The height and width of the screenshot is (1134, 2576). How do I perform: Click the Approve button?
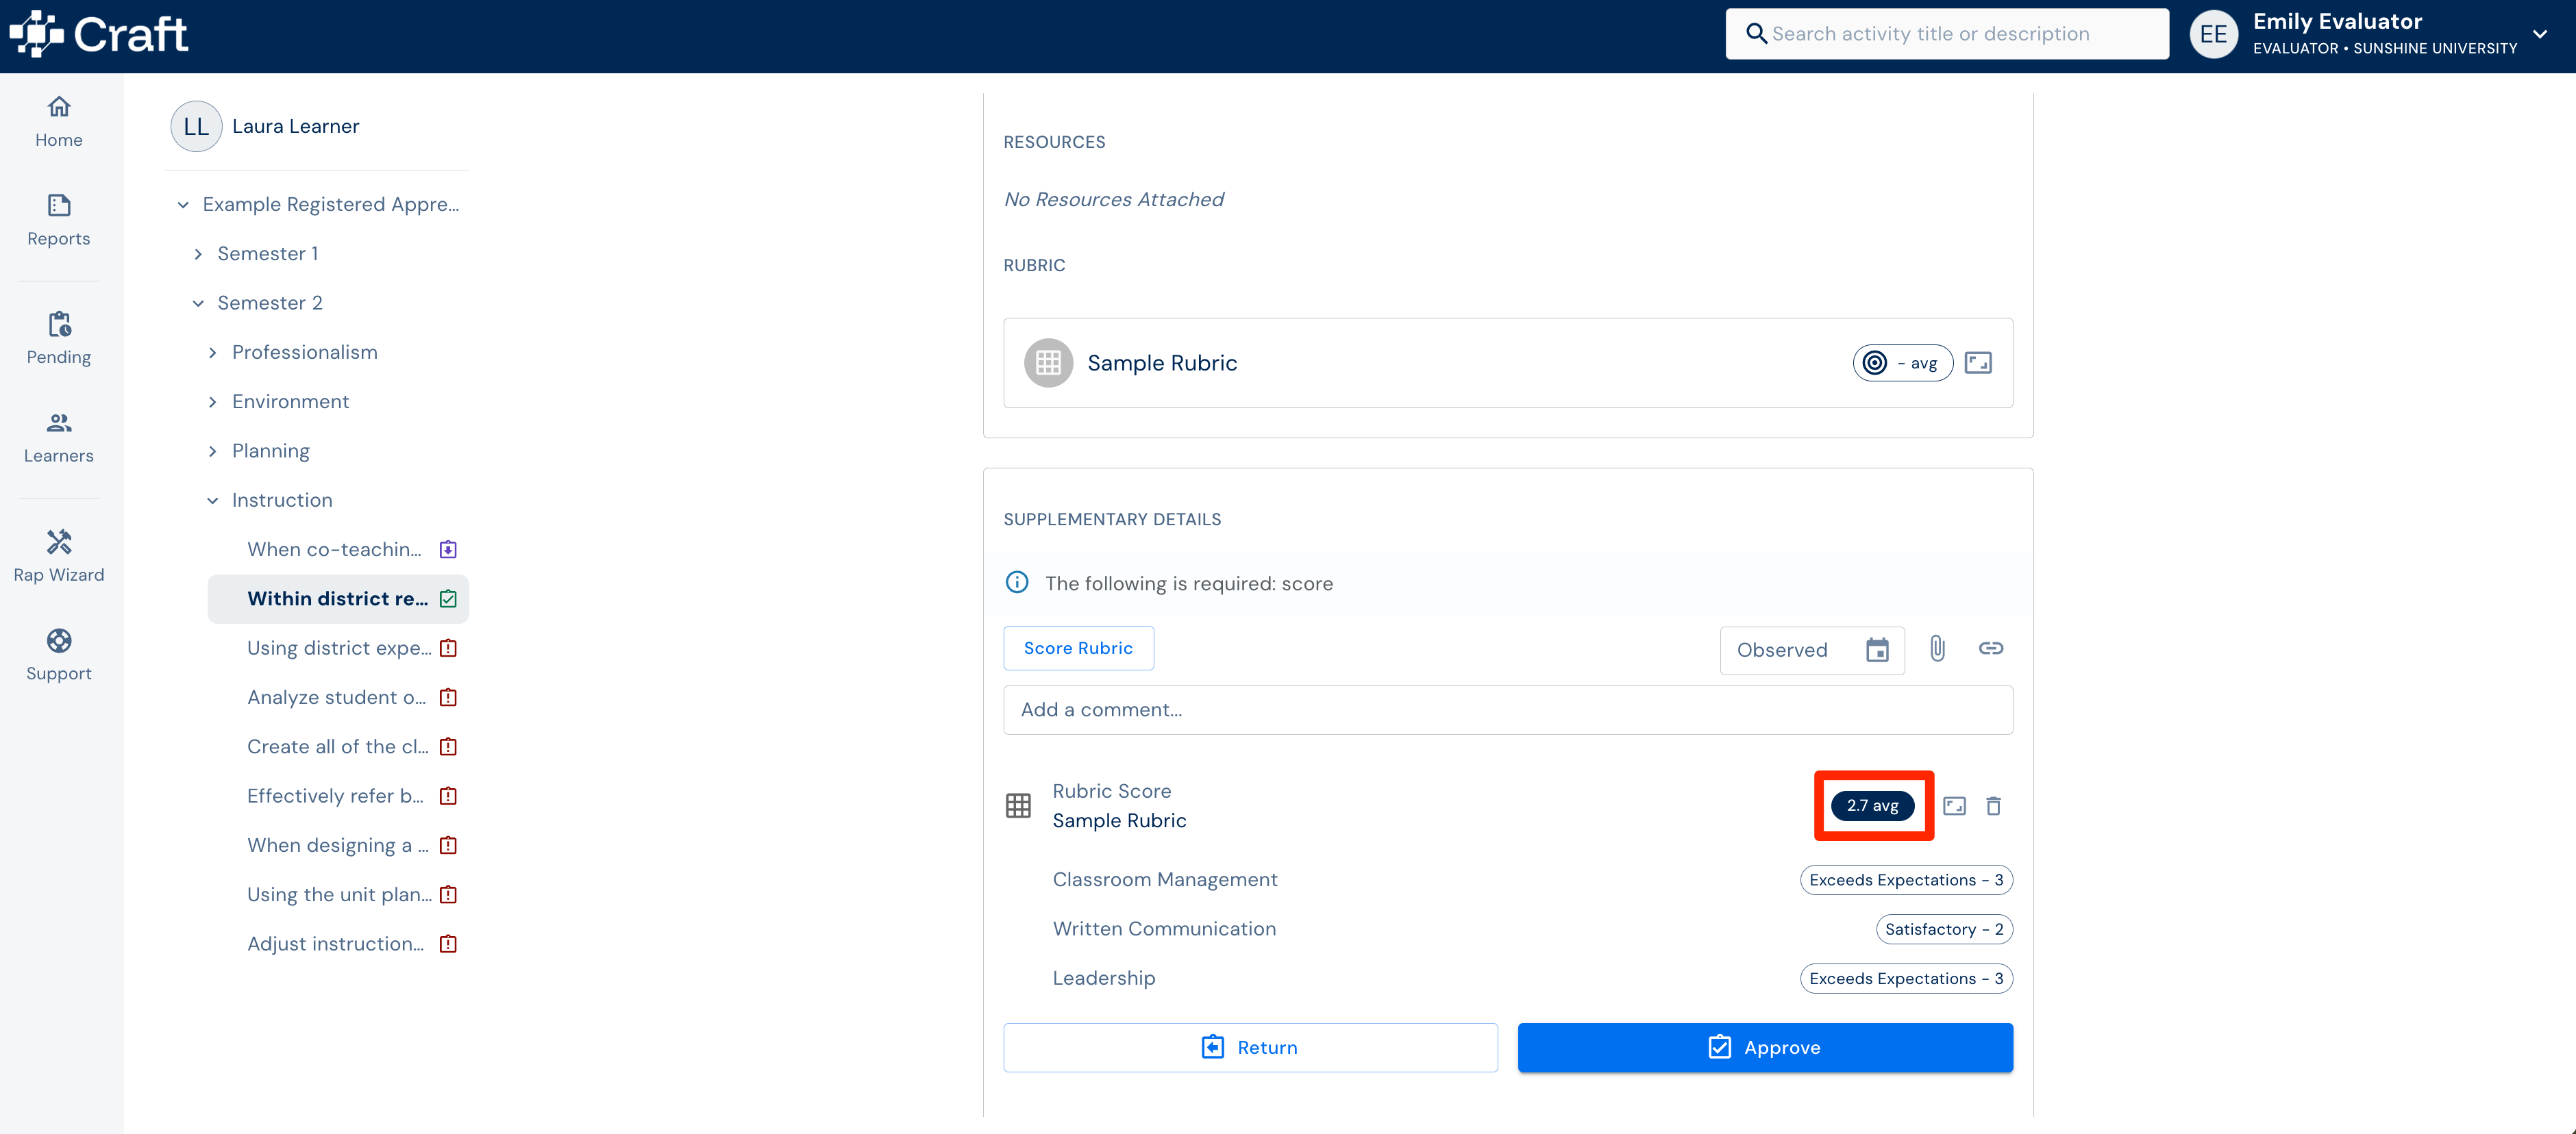(1764, 1047)
